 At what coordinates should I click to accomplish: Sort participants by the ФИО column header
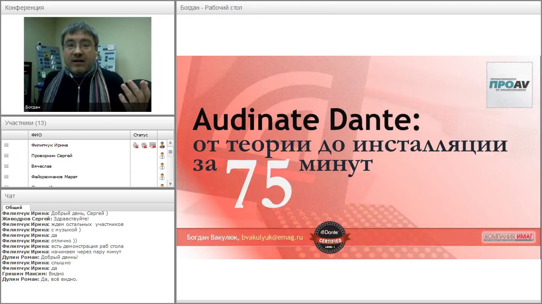pos(79,135)
